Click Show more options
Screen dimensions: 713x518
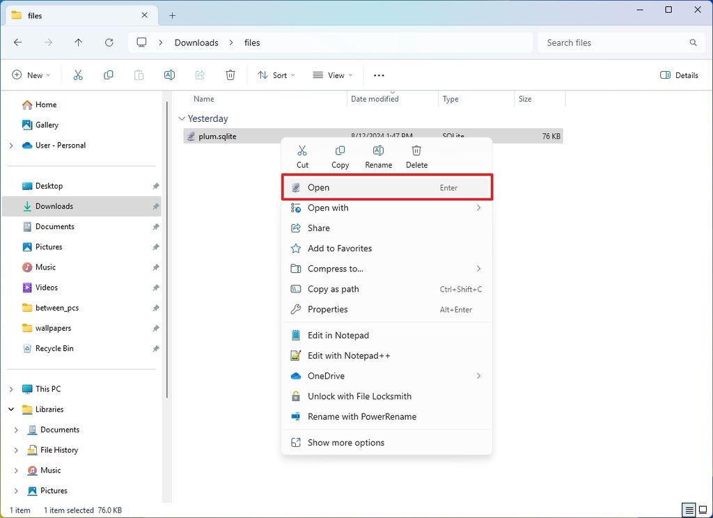[346, 442]
